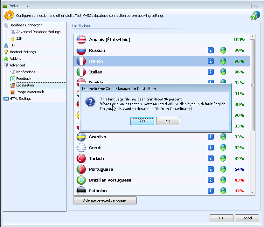Close the Preferences window
Screen dimensions: 264x227
click(256, 5)
